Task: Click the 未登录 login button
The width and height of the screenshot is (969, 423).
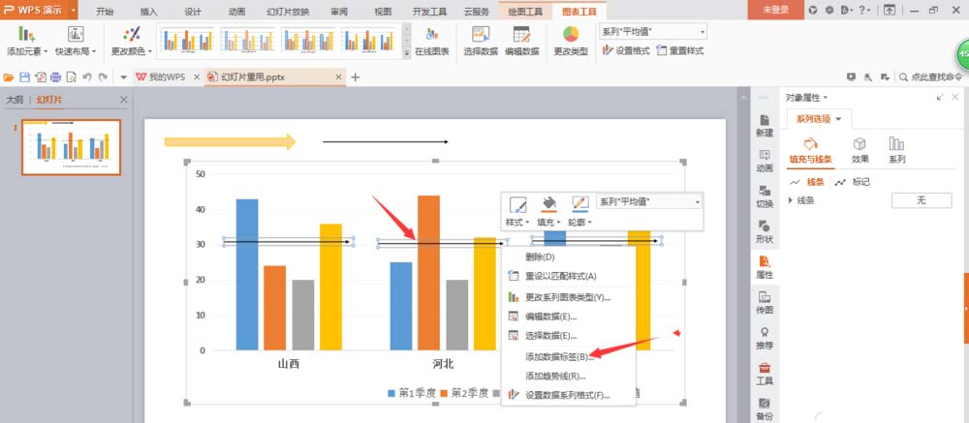Action: pyautogui.click(x=775, y=10)
